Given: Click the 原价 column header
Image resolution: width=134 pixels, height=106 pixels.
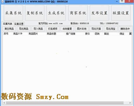Looking at the screenshot, I should 87,34.
